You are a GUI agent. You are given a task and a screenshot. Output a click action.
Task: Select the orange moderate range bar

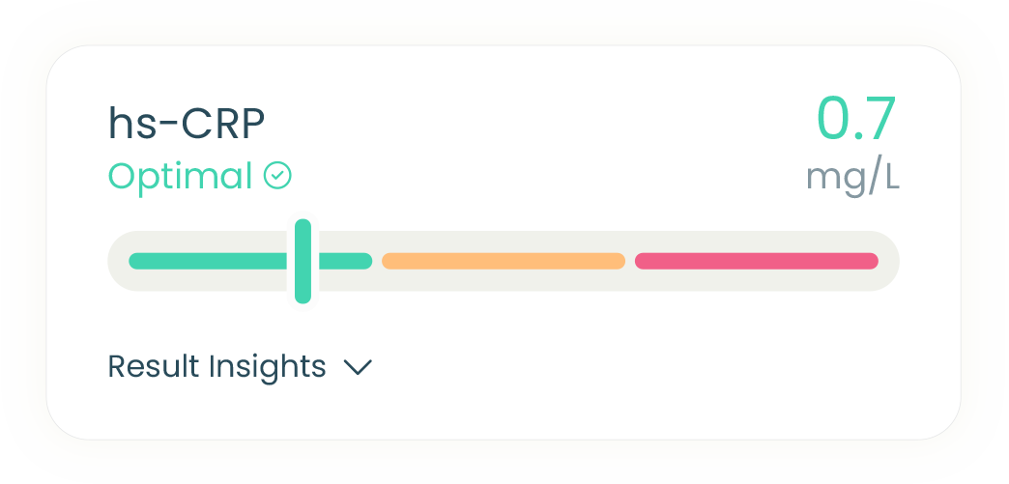(504, 261)
